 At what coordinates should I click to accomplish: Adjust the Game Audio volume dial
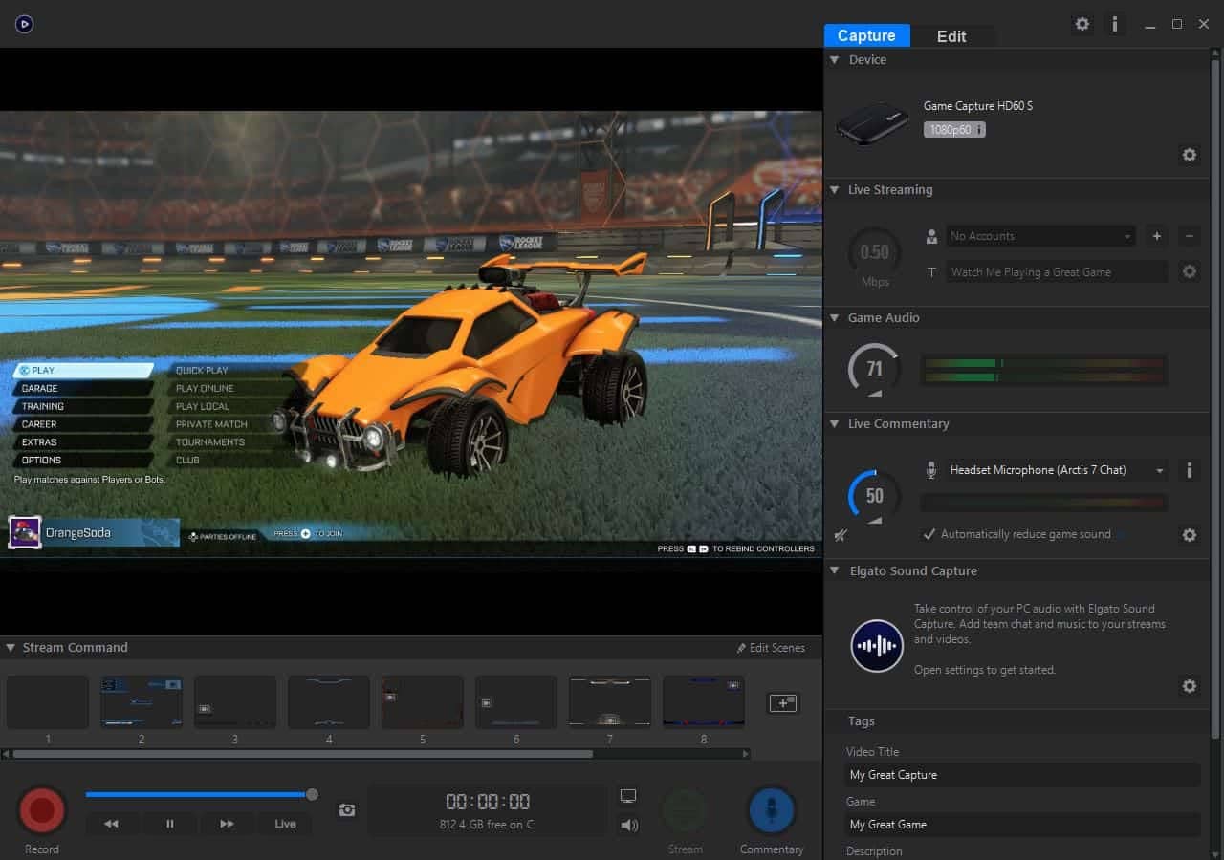[874, 369]
